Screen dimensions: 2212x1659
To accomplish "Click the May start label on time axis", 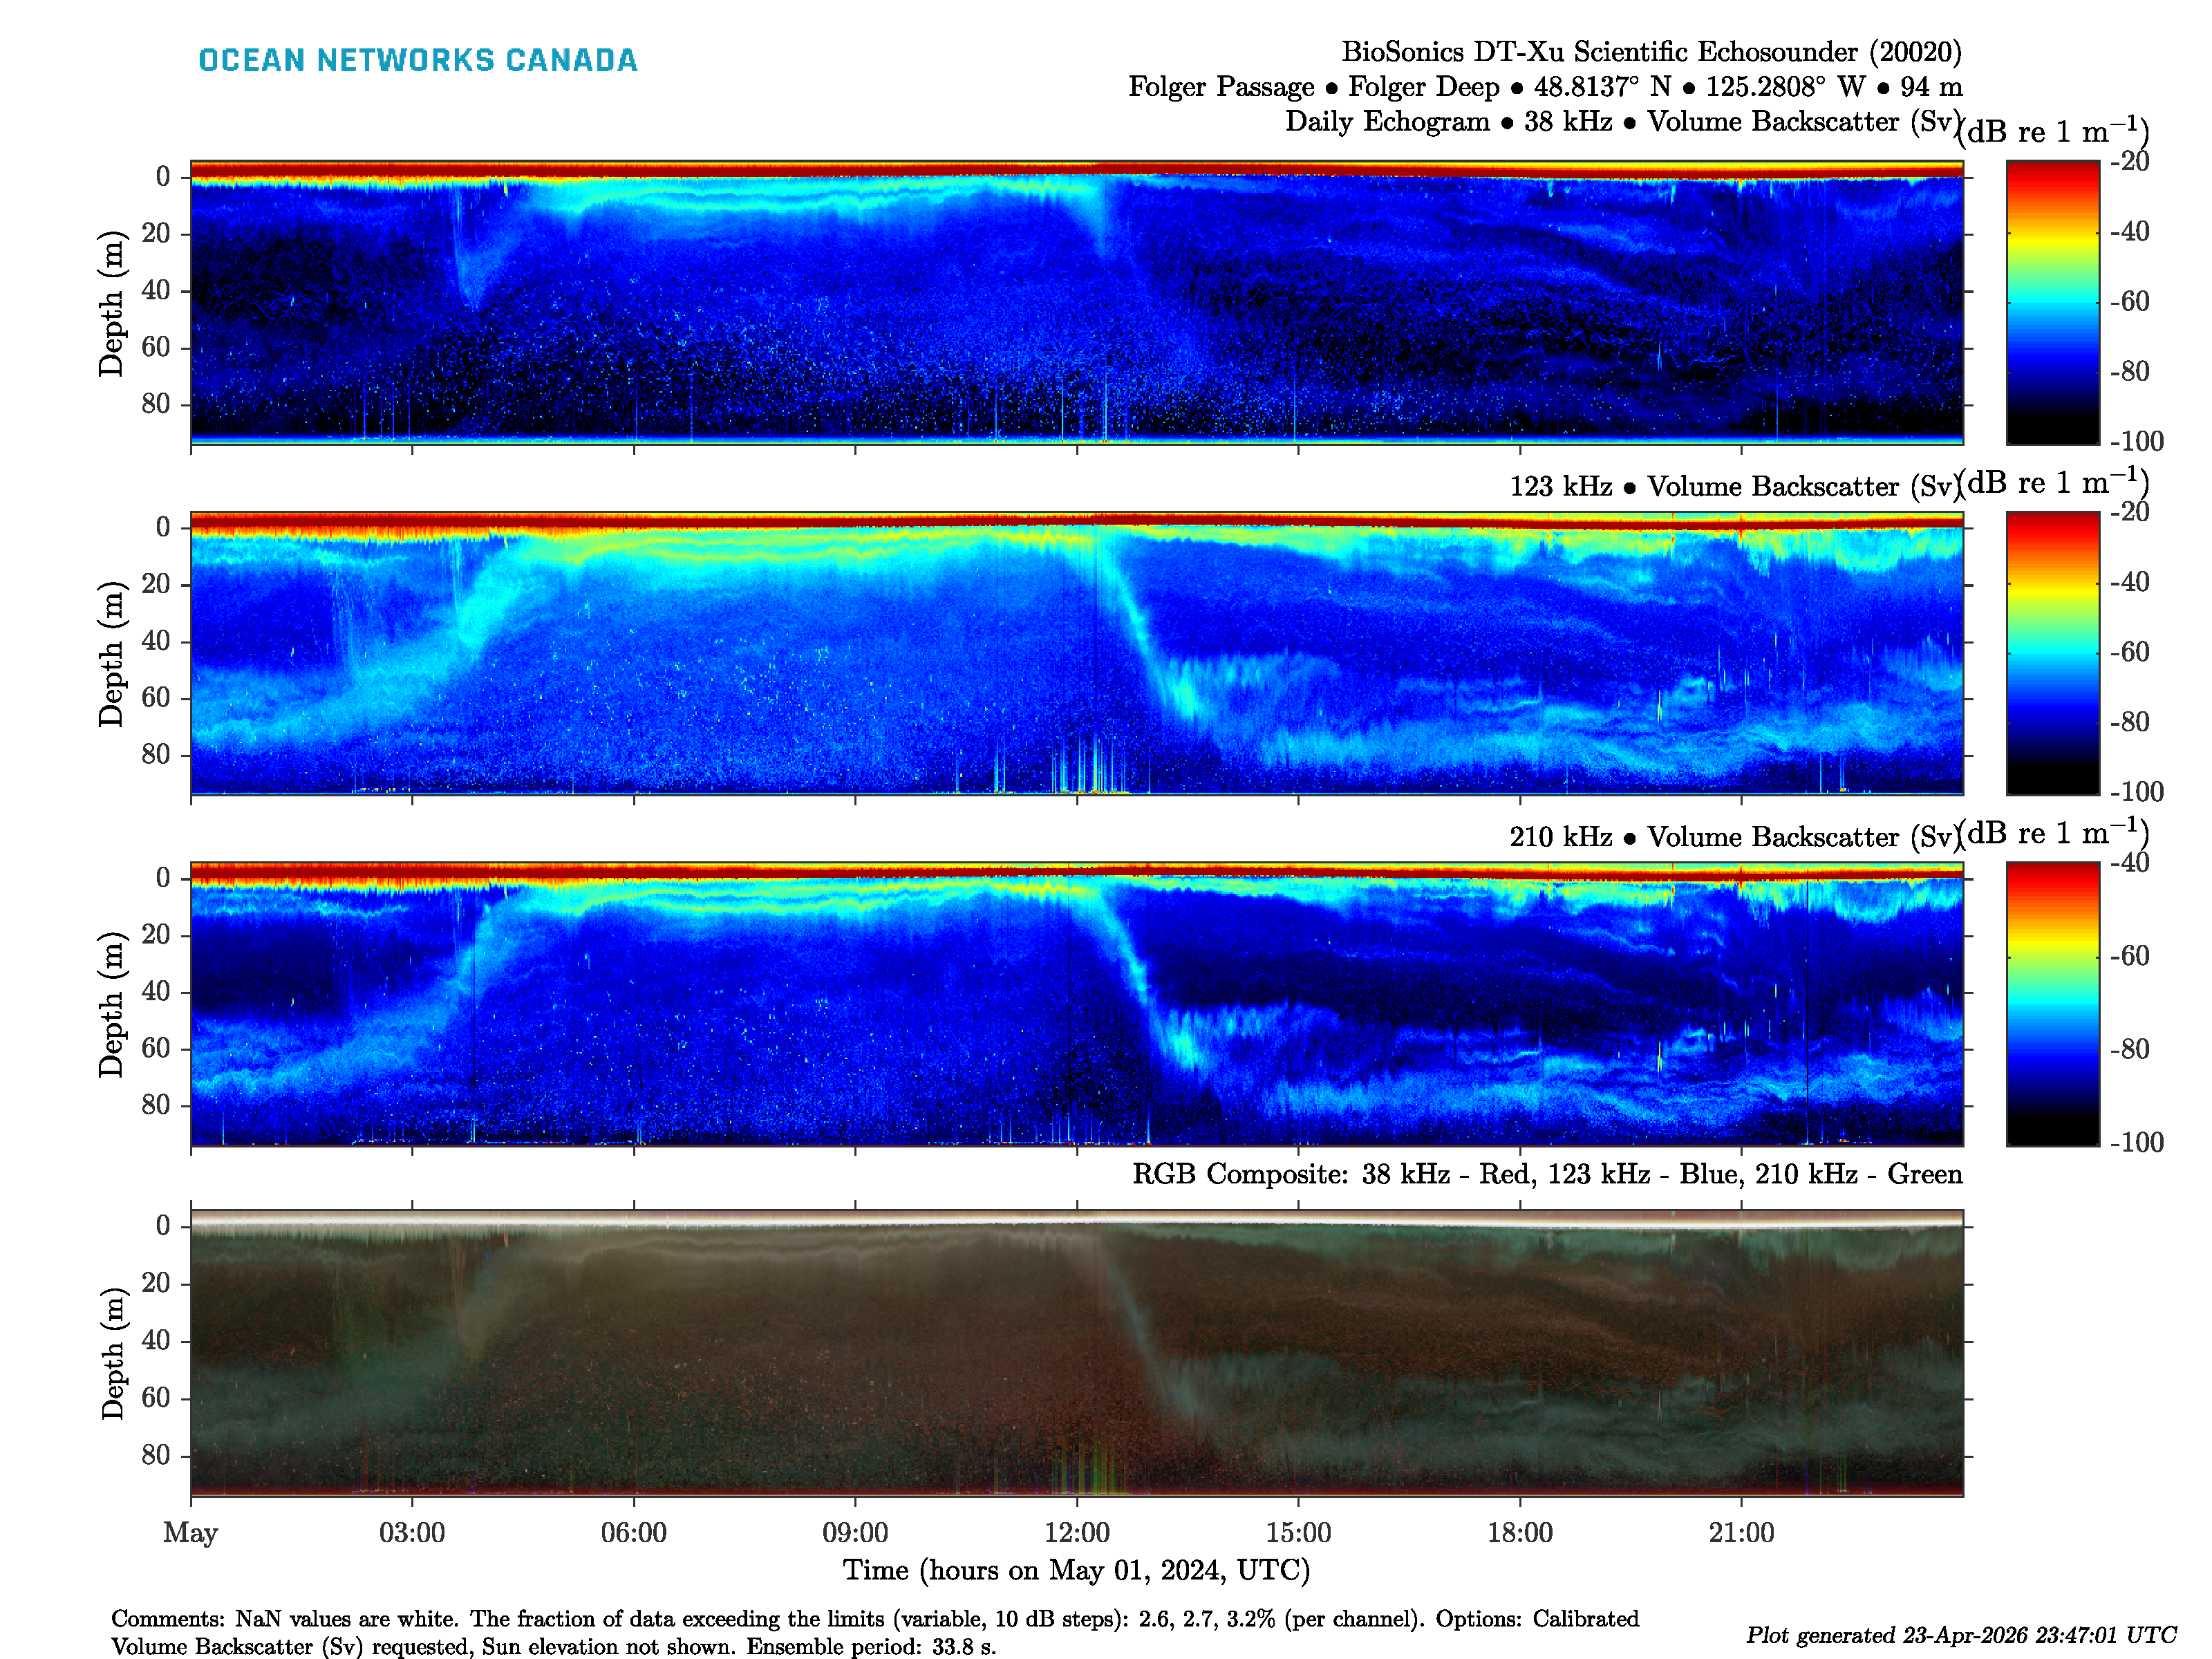I will pos(190,1533).
